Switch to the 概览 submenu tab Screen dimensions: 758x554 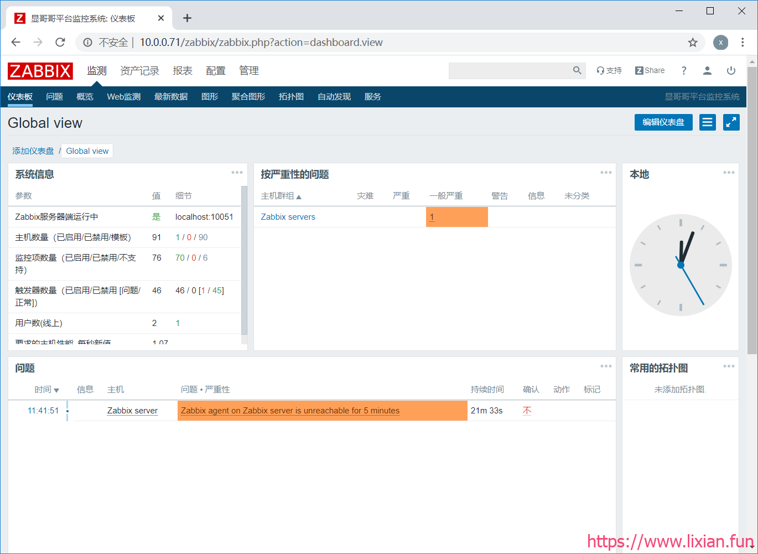85,97
